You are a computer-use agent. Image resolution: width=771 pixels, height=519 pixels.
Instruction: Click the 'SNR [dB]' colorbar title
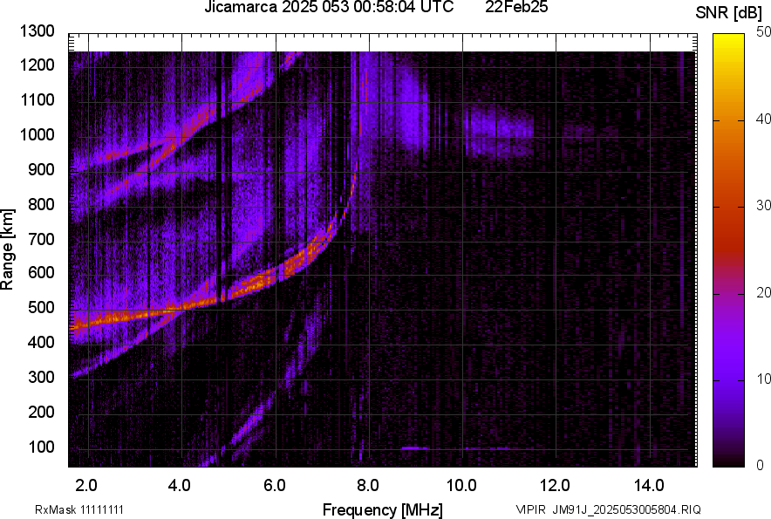click(x=729, y=13)
